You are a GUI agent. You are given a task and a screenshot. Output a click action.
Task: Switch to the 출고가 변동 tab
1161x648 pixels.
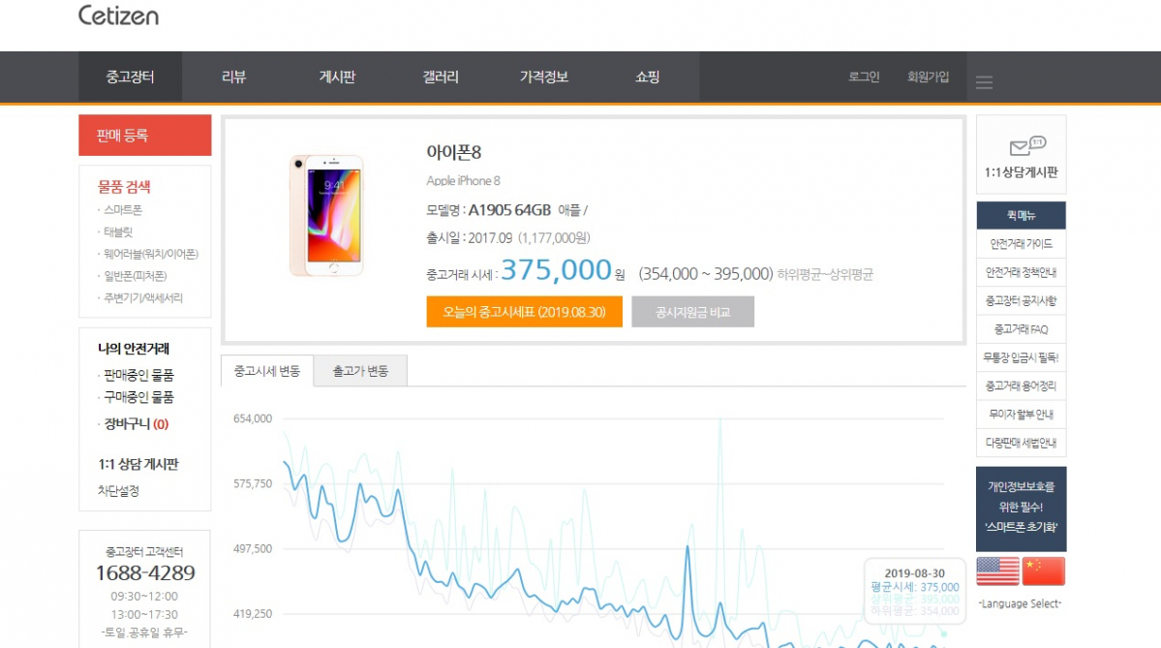tap(360, 371)
